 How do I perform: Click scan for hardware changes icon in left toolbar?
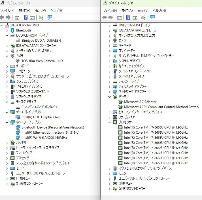pos(50,17)
